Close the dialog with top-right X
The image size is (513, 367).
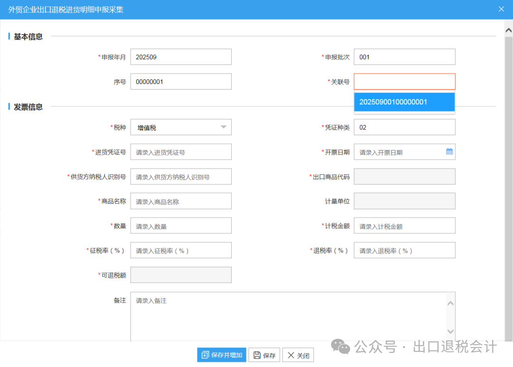click(x=501, y=9)
